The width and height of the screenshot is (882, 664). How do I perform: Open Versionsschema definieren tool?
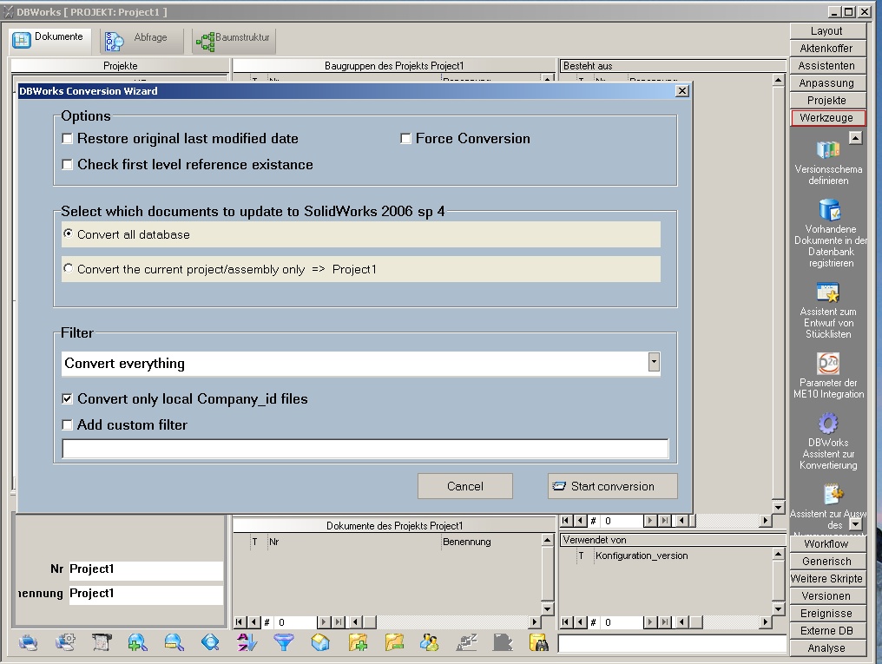828,151
